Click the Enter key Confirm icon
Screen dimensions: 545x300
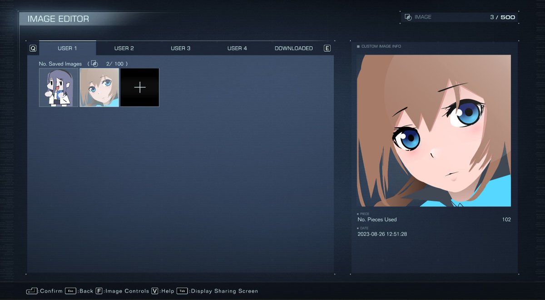(x=32, y=291)
